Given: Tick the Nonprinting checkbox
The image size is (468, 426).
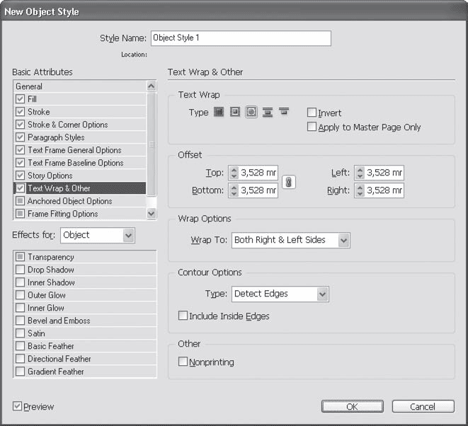Looking at the screenshot, I should point(183,362).
